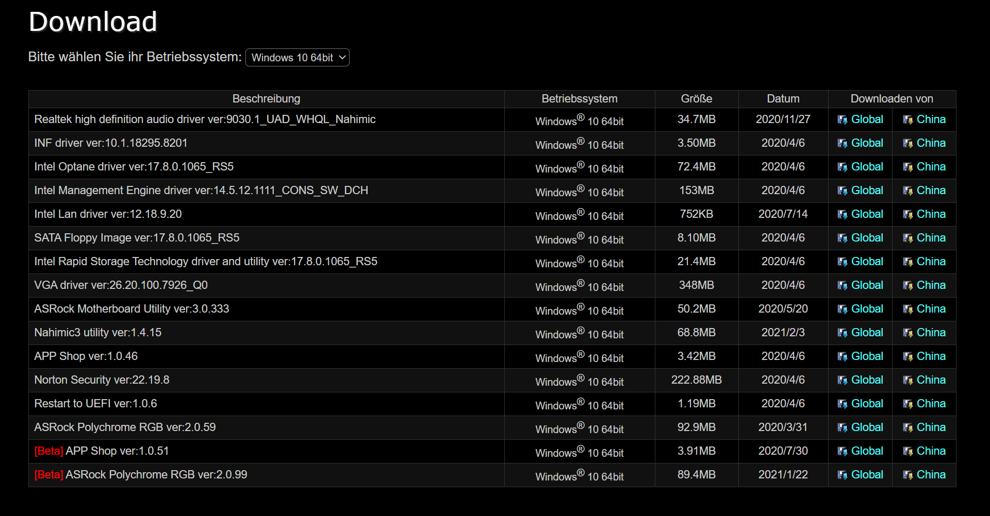Click the Download page heading
The height and width of the screenshot is (516, 990).
[x=93, y=22]
